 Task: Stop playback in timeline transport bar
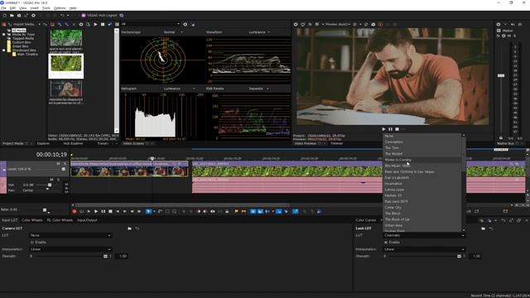point(110,212)
